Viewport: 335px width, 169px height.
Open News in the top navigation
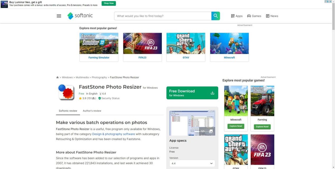click(272, 16)
